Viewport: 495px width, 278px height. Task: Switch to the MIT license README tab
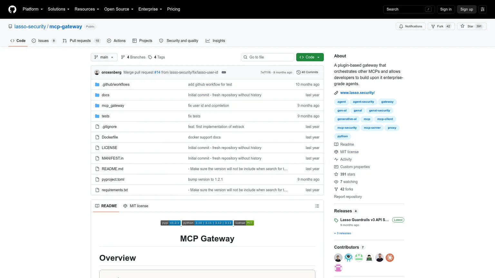pos(136,206)
